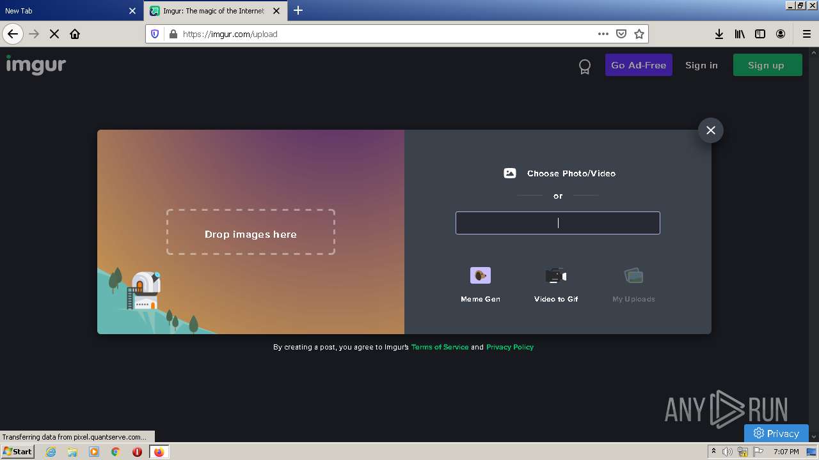The image size is (819, 460).
Task: Close the upload dialog
Action: [x=711, y=130]
